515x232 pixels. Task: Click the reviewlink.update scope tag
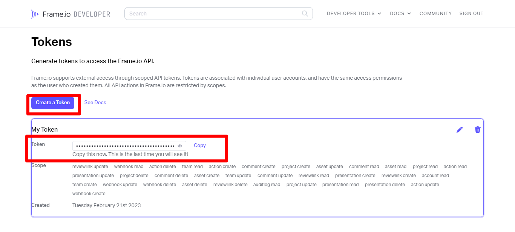coord(90,167)
